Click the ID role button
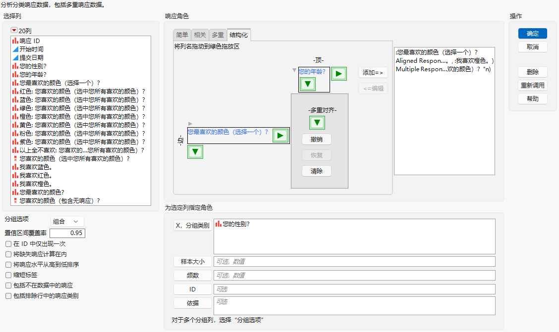Image resolution: width=559 pixels, height=332 pixels. point(193,289)
